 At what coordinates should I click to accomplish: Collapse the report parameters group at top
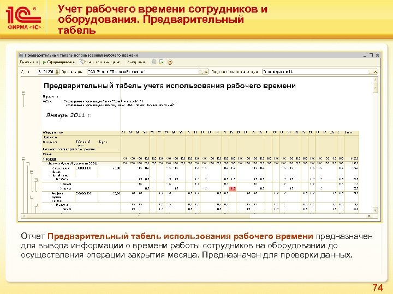pos(23,93)
